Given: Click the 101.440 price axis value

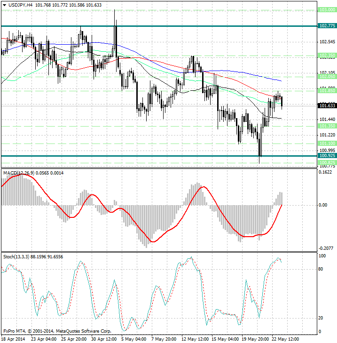Looking at the screenshot, I should pyautogui.click(x=327, y=120).
